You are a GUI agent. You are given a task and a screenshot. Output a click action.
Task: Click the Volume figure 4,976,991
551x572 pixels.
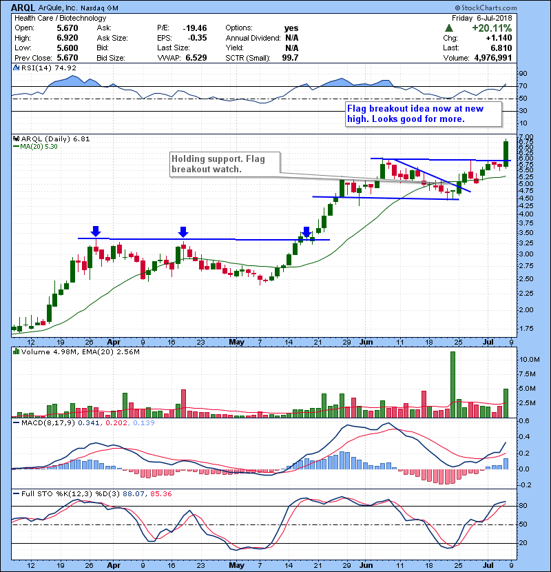point(493,58)
